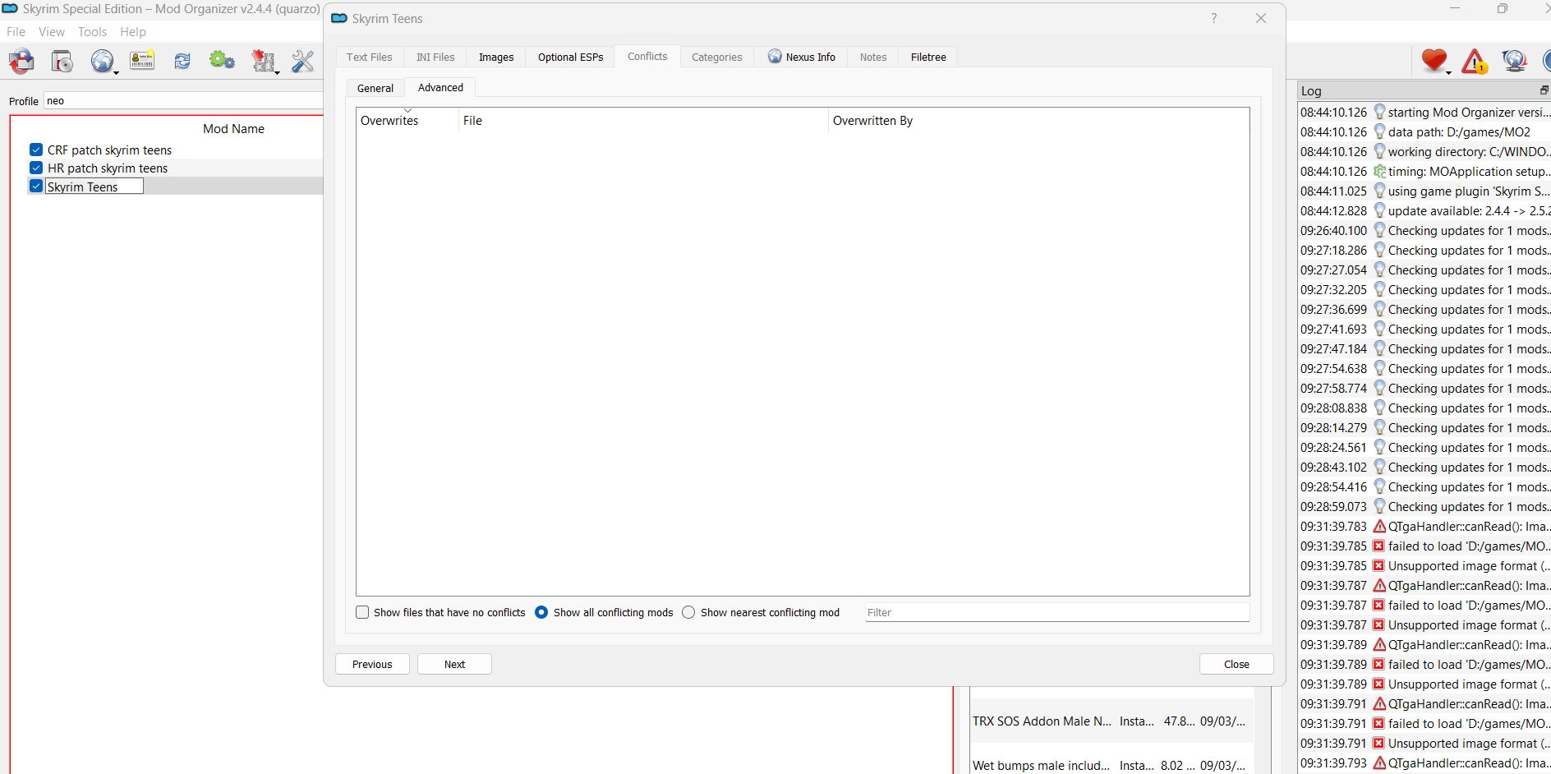Click the File column header
The width and height of the screenshot is (1551, 774).
[x=643, y=121]
